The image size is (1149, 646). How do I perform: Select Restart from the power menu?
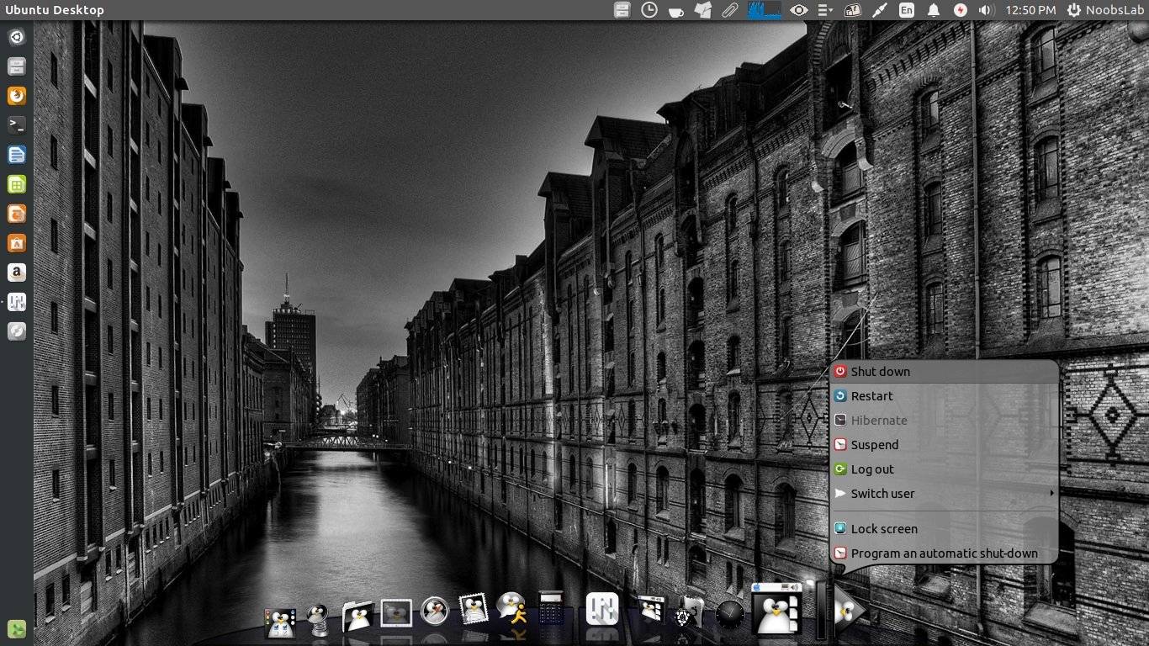pos(871,396)
